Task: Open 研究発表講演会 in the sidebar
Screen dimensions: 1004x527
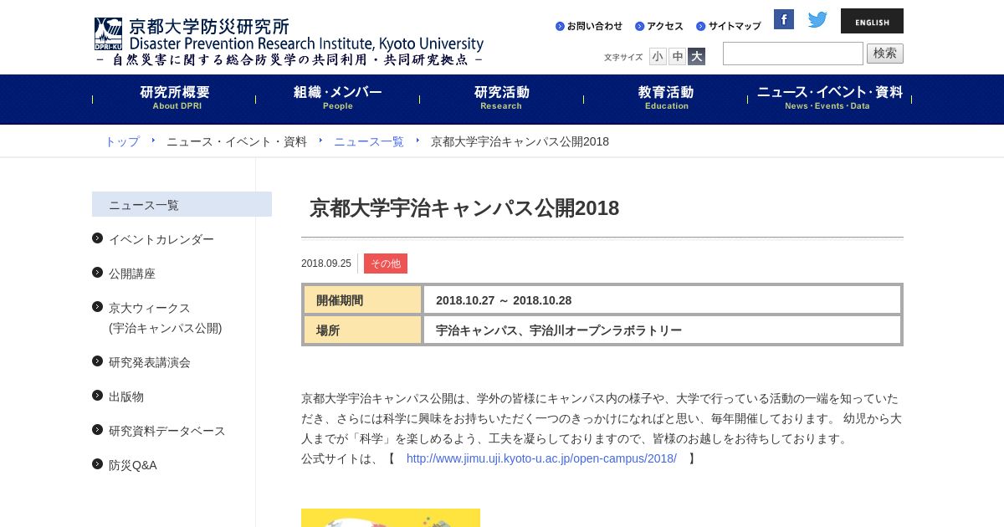Action: click(x=150, y=362)
